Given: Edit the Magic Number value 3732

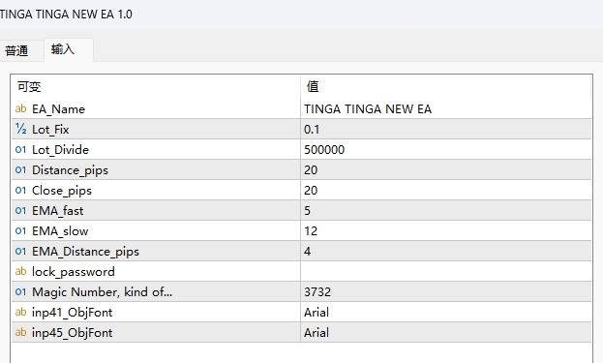Looking at the screenshot, I should [x=445, y=292].
